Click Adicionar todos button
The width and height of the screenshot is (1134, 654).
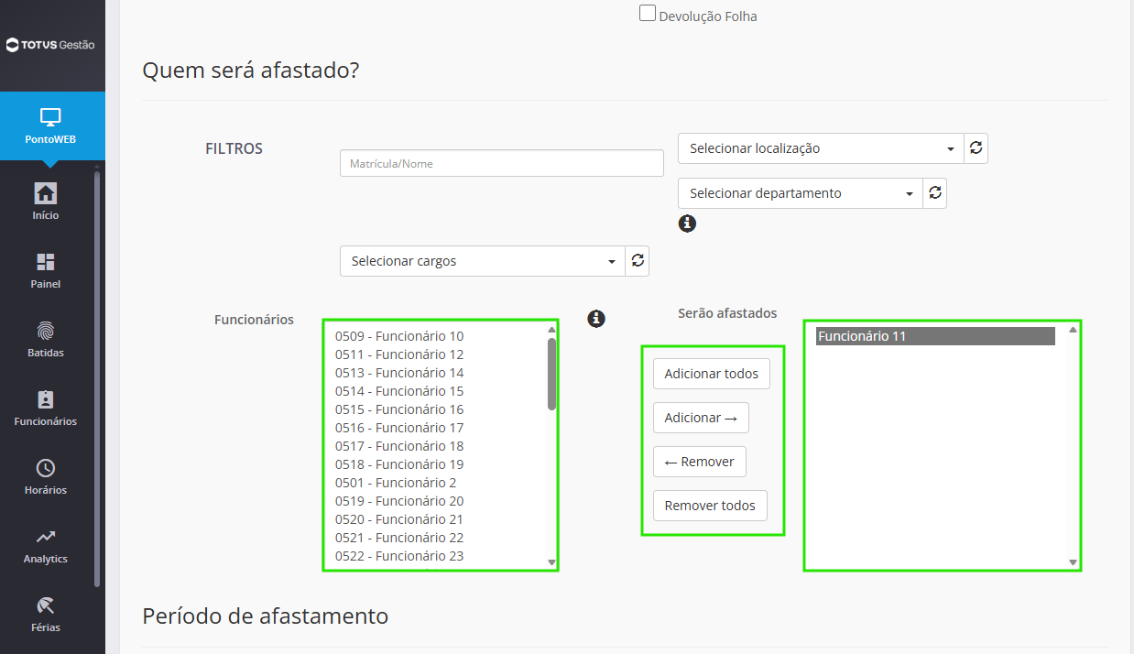click(712, 374)
